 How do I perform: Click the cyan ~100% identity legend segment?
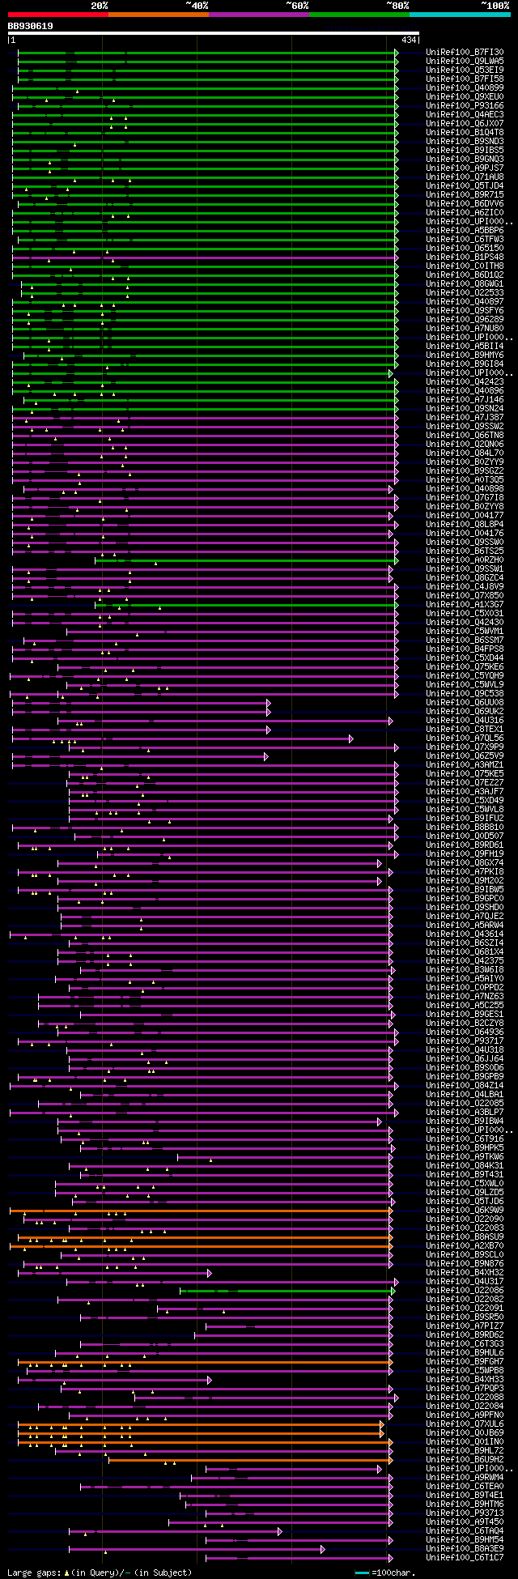coord(459,15)
